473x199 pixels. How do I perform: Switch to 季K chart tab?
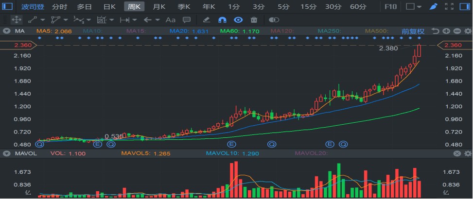click(x=184, y=7)
